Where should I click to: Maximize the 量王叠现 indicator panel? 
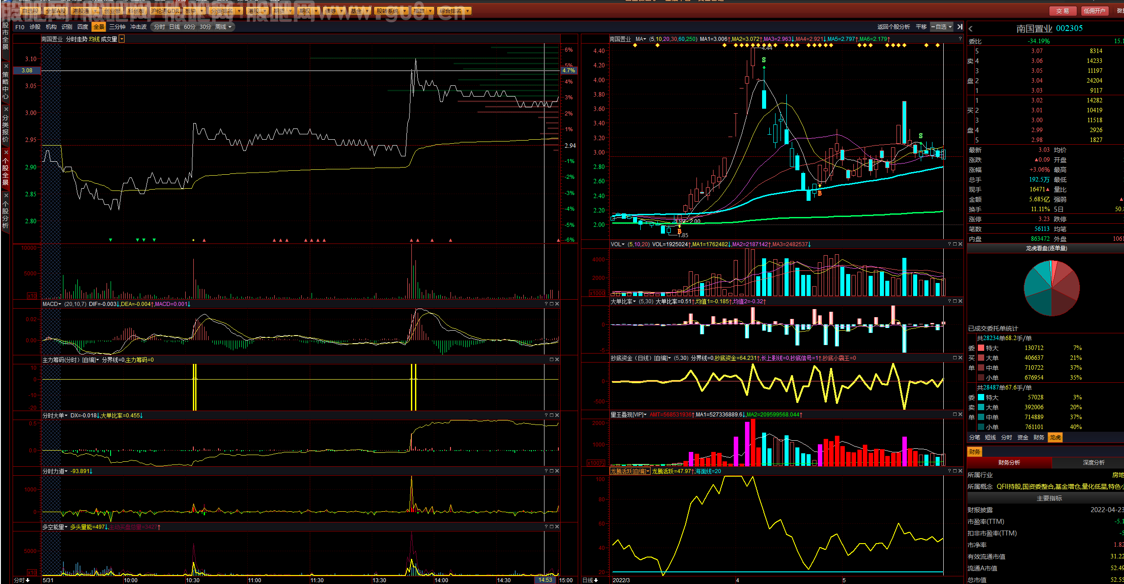point(955,415)
